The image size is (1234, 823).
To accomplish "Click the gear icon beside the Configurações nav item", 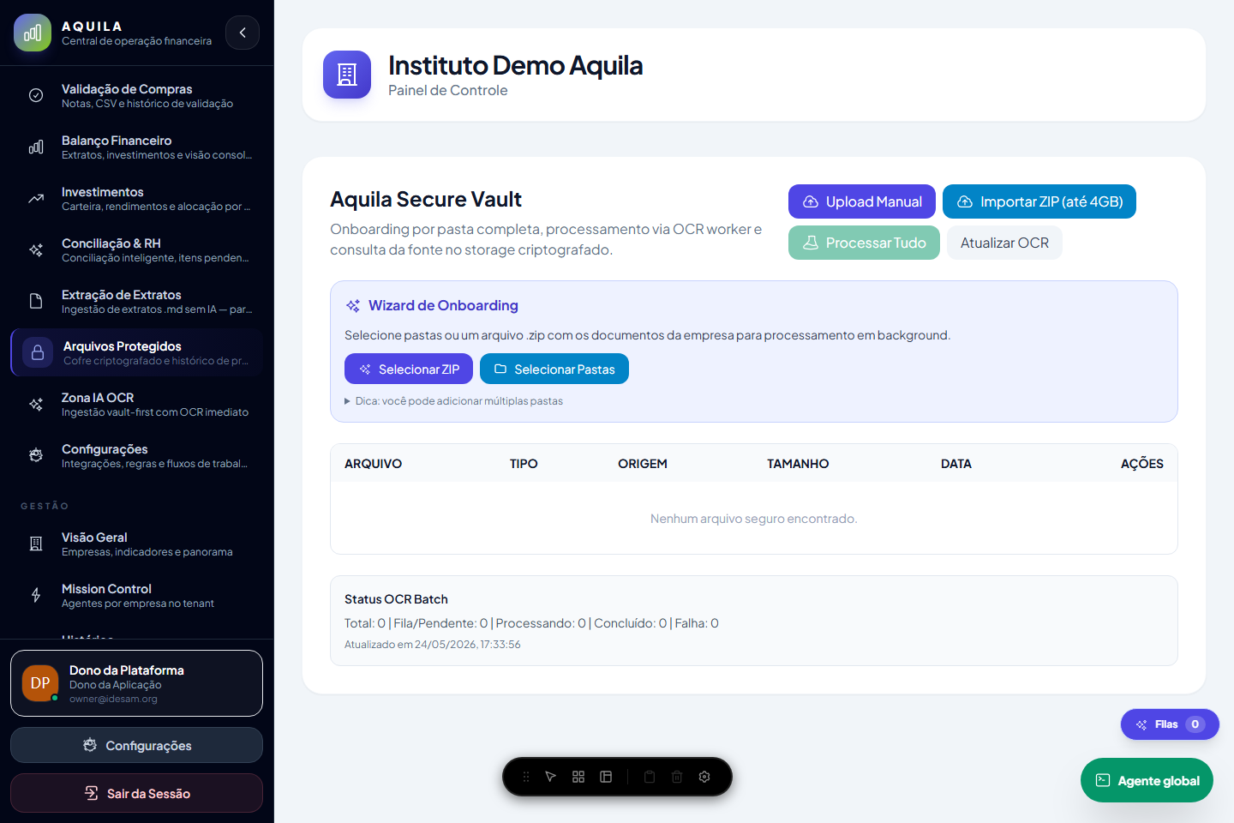I will (36, 455).
